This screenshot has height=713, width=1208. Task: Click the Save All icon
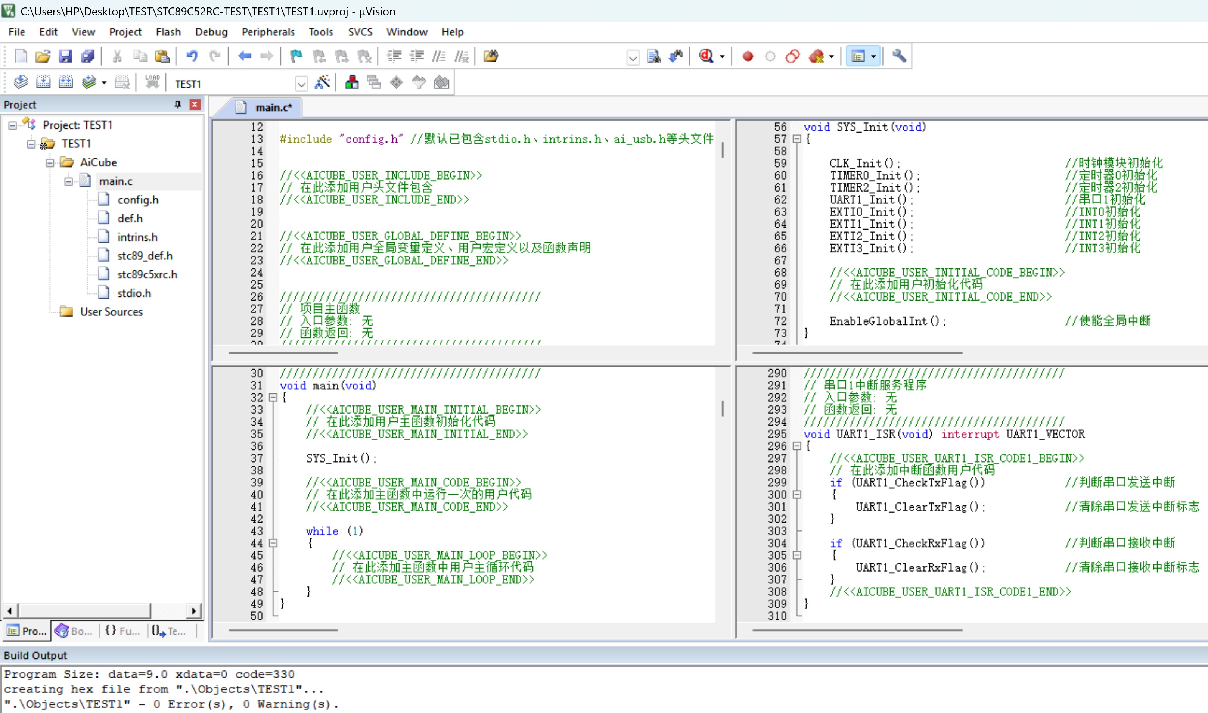pyautogui.click(x=88, y=56)
